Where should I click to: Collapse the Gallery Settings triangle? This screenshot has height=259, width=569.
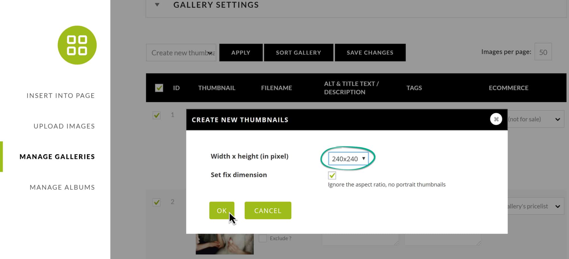point(157,5)
